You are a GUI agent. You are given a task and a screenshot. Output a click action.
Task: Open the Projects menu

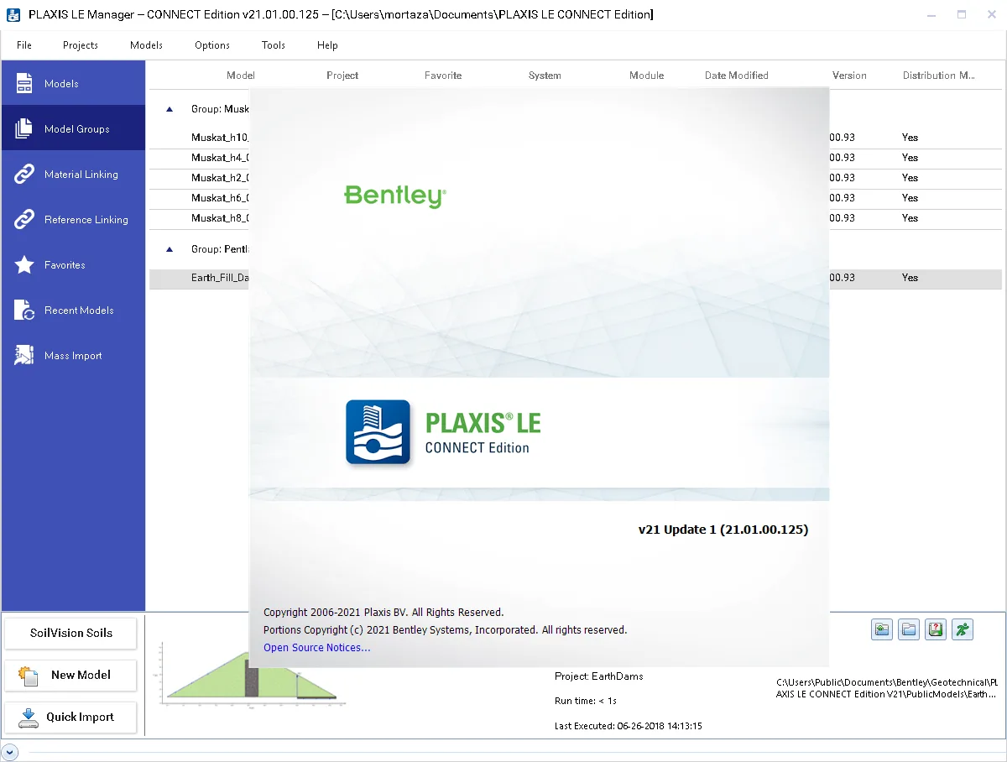[81, 45]
